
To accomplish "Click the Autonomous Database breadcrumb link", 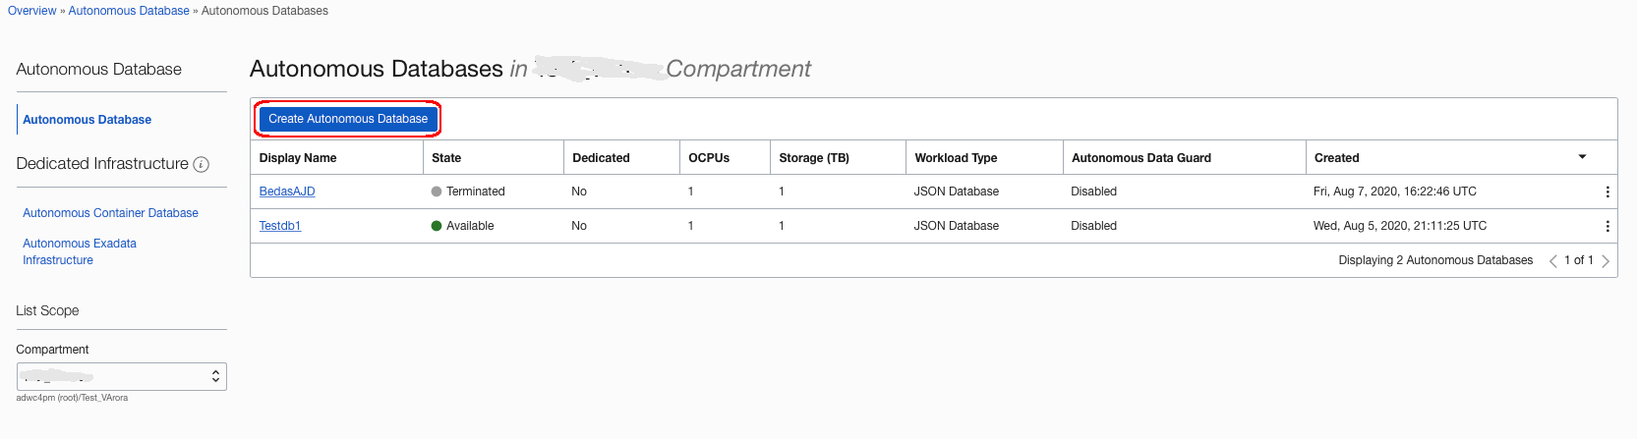I will [x=129, y=11].
